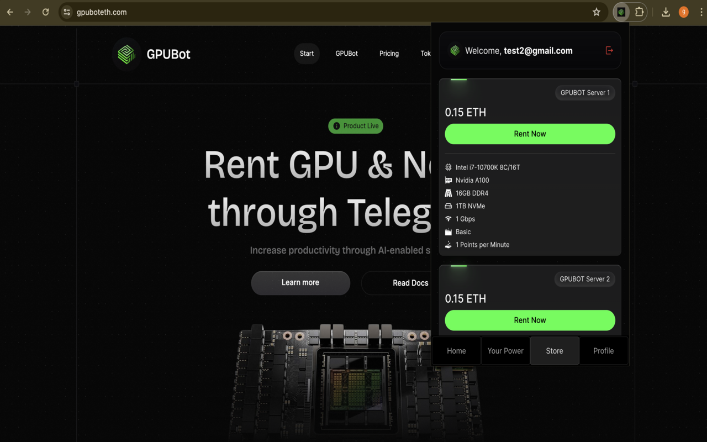Click the GPUBot site name text

(168, 54)
